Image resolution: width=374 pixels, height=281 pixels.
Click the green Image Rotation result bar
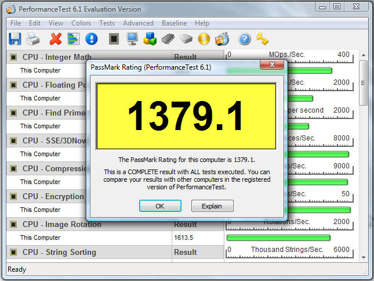[x=278, y=237]
